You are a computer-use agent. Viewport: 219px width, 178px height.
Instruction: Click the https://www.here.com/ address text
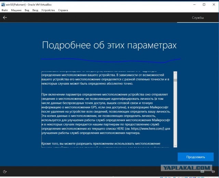point(148,128)
